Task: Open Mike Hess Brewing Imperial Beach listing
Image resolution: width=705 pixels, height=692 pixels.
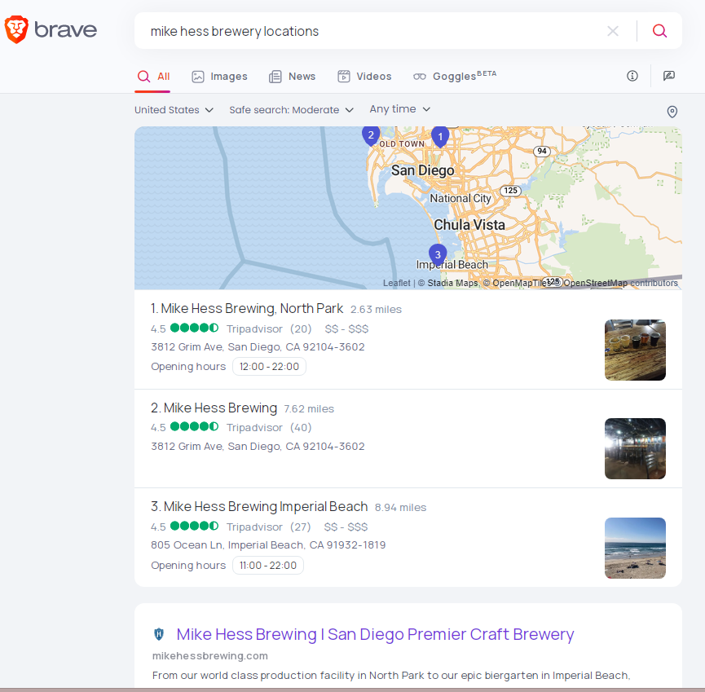Action: pyautogui.click(x=259, y=507)
